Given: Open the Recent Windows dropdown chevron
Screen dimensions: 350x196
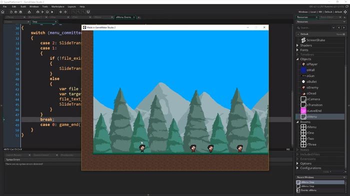Looking at the screenshot, I should pyautogui.click(x=344, y=177).
